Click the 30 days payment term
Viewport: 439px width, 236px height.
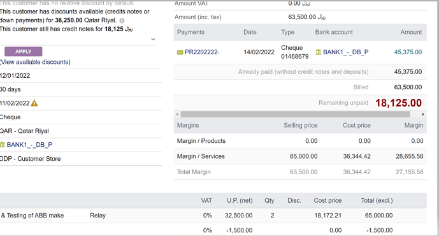pyautogui.click(x=10, y=89)
